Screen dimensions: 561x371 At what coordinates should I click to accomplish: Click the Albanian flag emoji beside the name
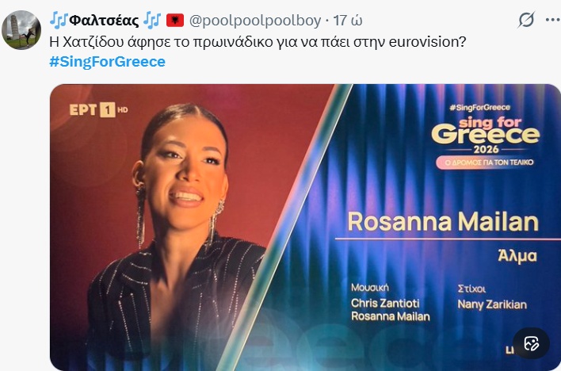point(175,20)
